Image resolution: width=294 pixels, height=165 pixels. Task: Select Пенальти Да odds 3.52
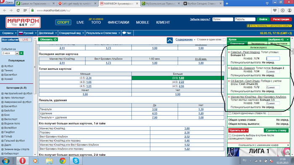(x=155, y=109)
